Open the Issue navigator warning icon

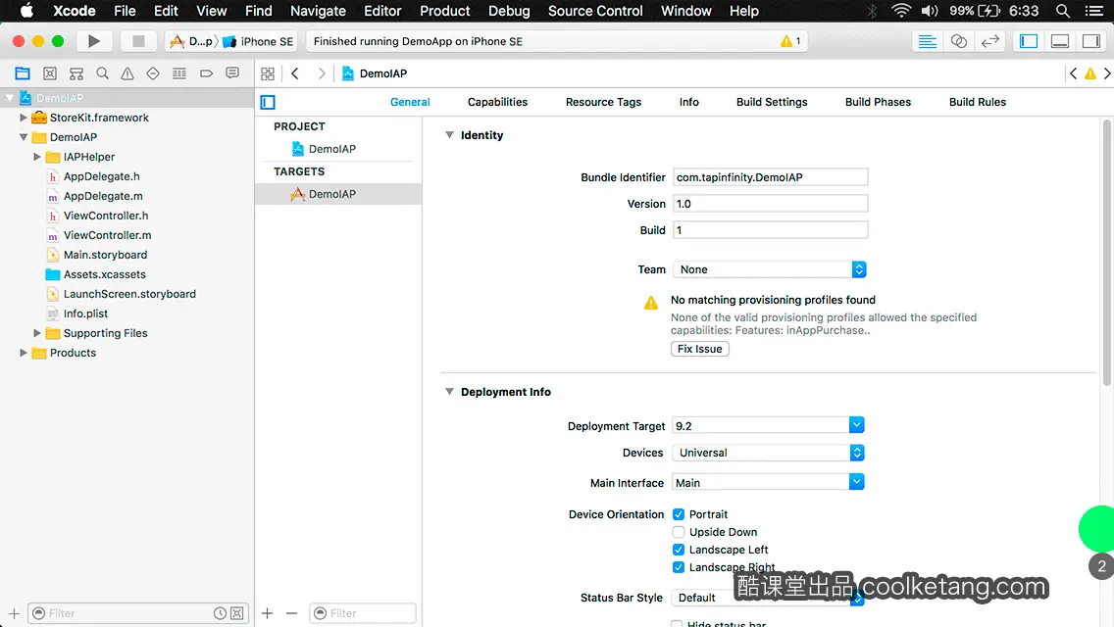[127, 73]
